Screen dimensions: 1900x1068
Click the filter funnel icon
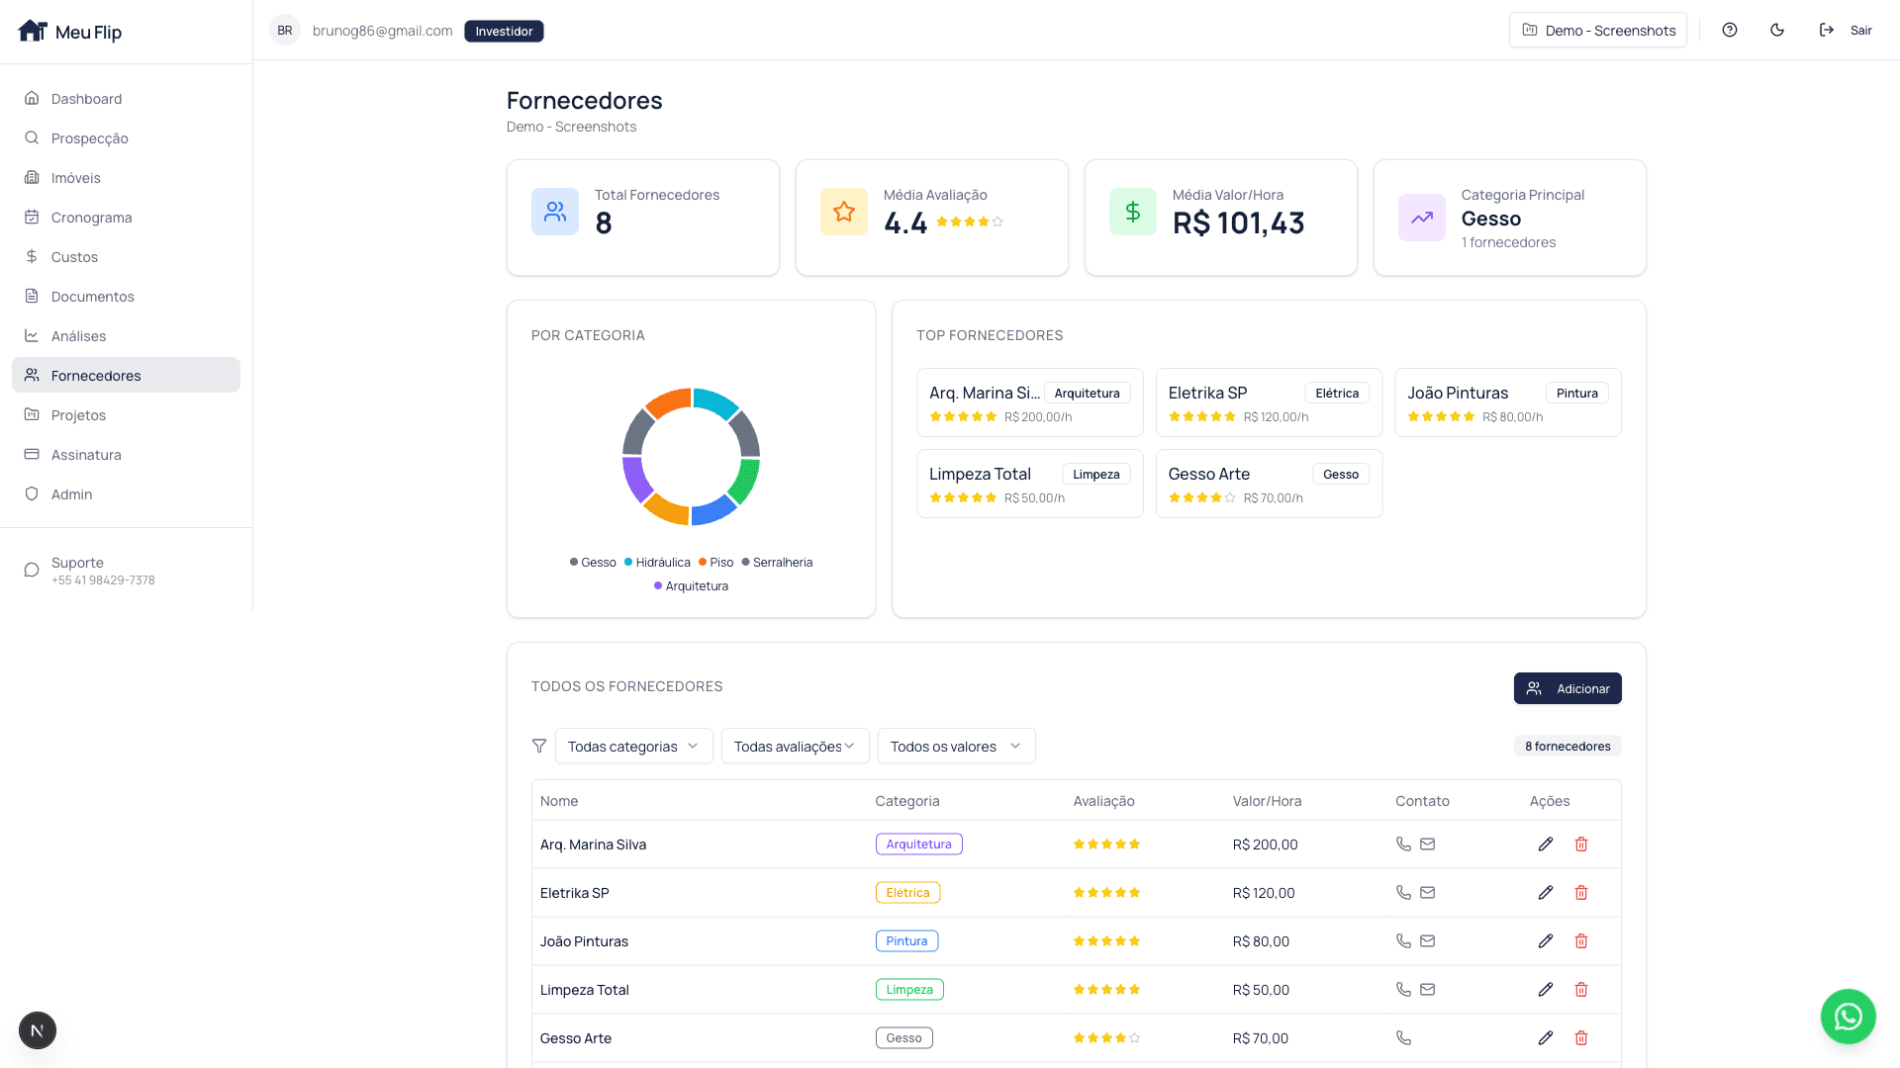(539, 747)
